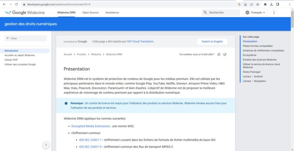Viewport: 294px width, 151px height.
Task: Jump to Lecteur – Navigateur section
Action: [x=254, y=81]
